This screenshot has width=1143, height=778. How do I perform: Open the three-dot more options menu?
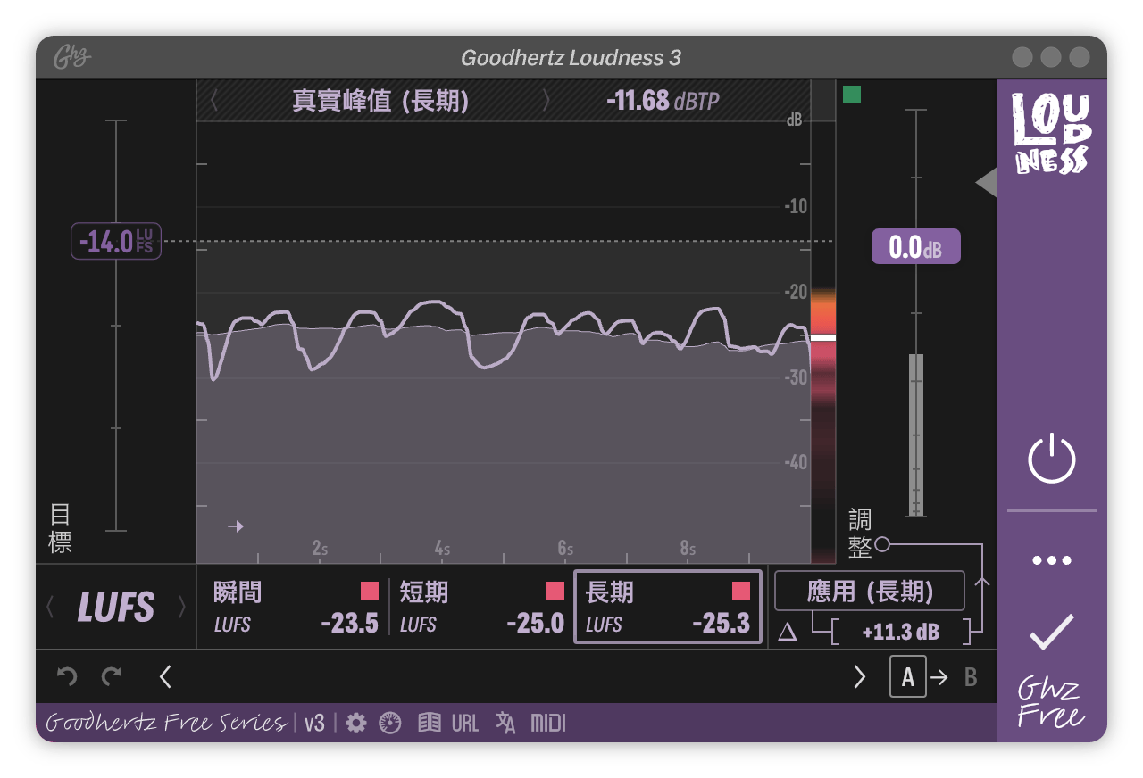pos(1051,560)
